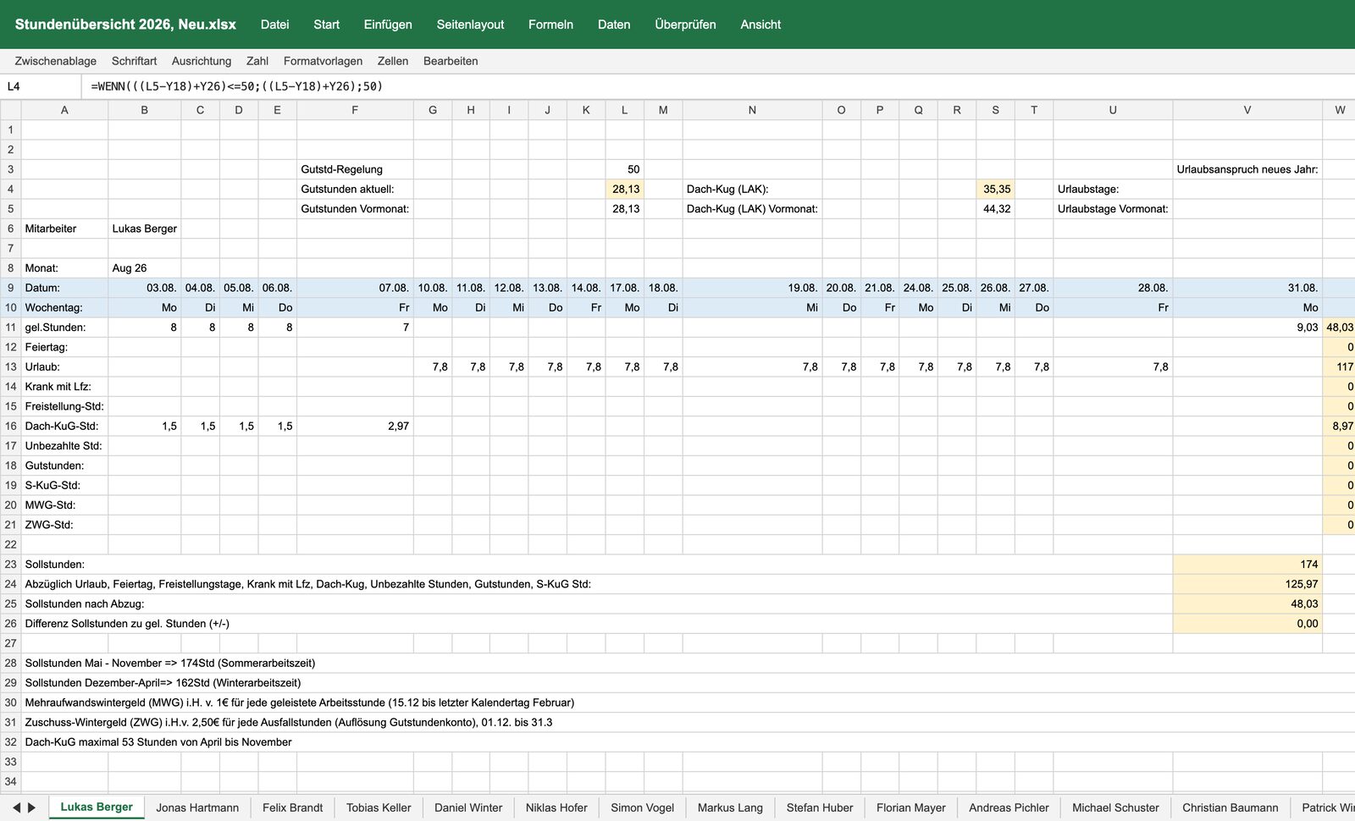This screenshot has width=1355, height=821.
Task: Switch to the Felix Brandt sheet
Action: [x=292, y=807]
